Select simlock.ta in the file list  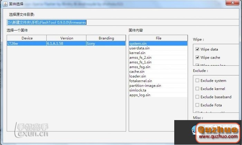tap(158, 90)
